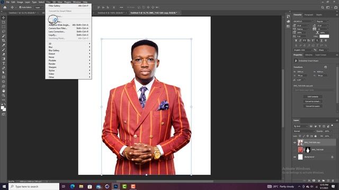Toggle Underline in Character panel
The width and height of the screenshot is (339, 190).
pyautogui.click(x=322, y=41)
